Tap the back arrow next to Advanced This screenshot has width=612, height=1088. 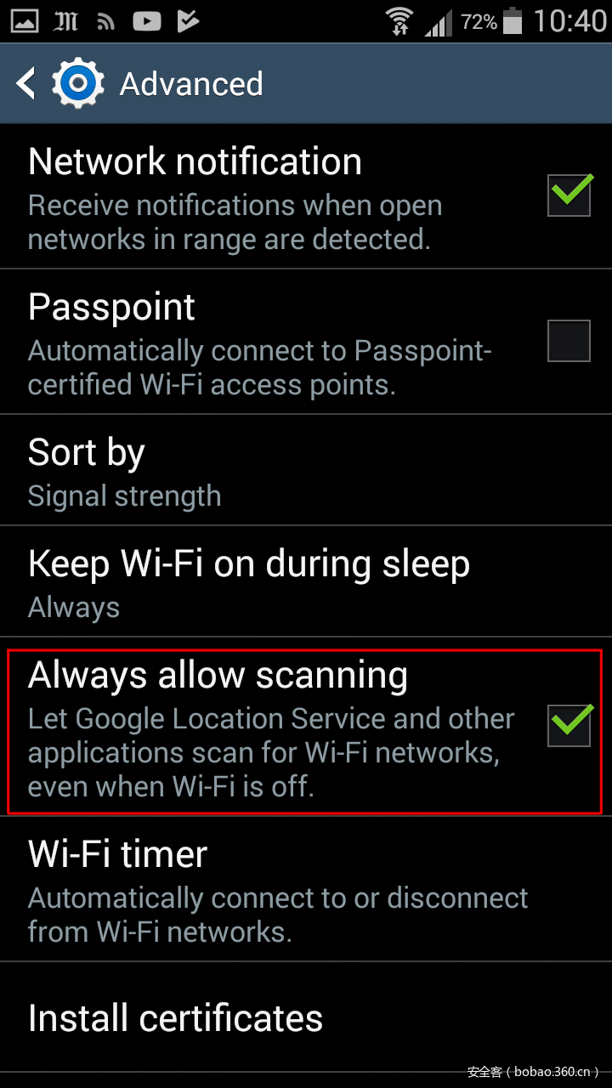26,84
